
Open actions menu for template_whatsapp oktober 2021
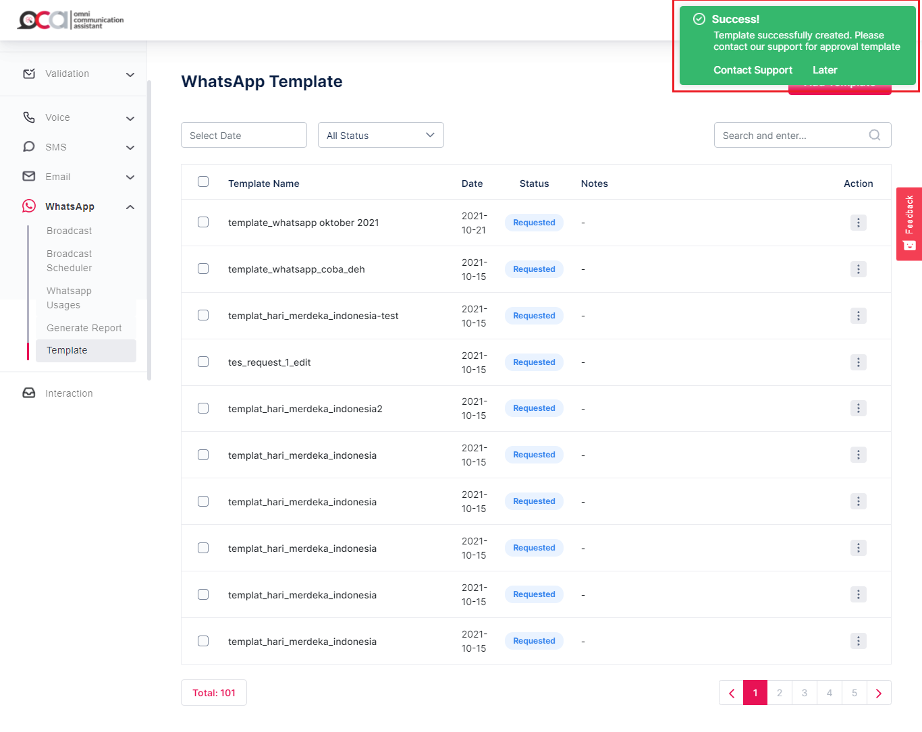click(858, 223)
